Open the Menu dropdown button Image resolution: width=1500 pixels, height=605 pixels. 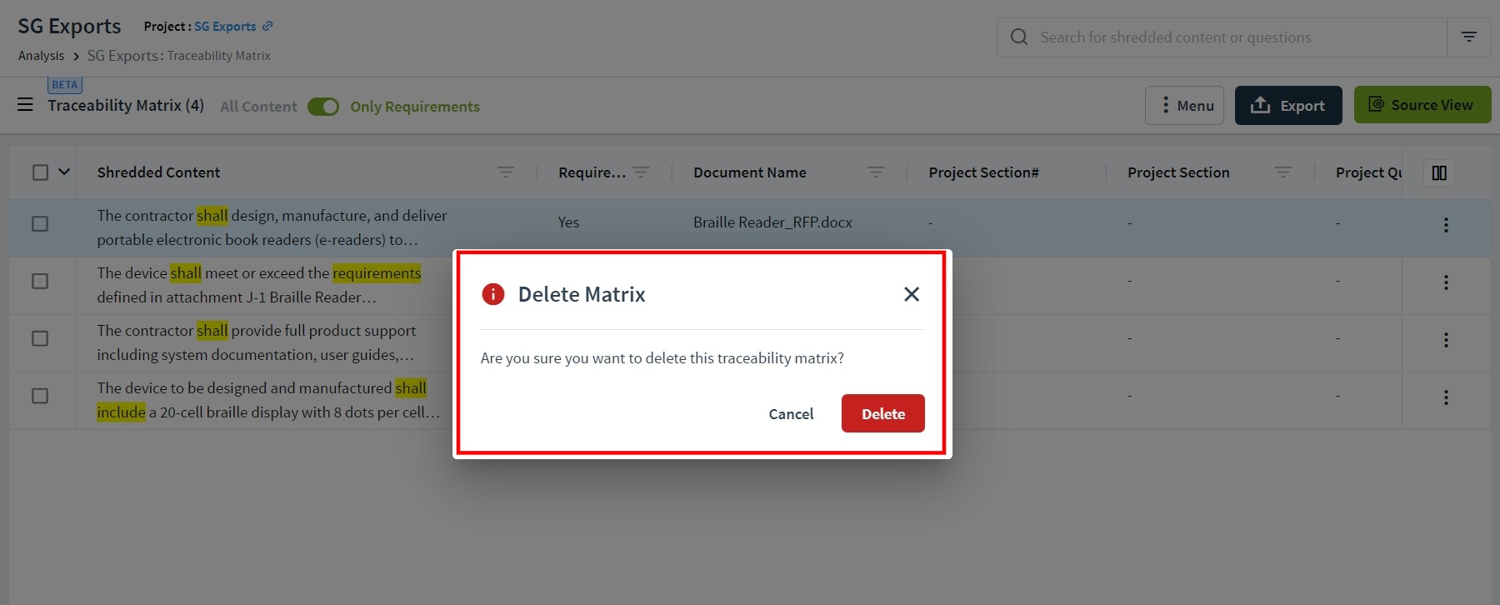(1184, 105)
